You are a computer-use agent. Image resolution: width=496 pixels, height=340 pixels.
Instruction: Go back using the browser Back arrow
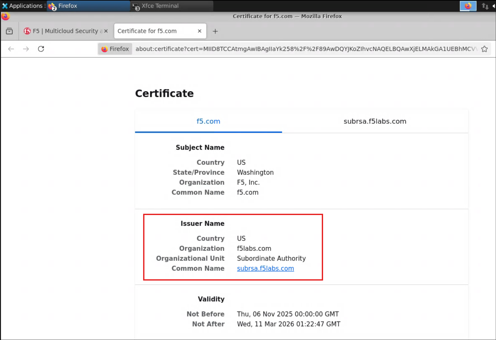point(11,49)
